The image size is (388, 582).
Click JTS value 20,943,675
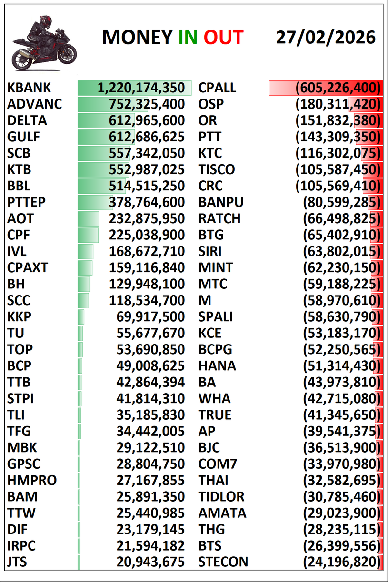coord(150,562)
